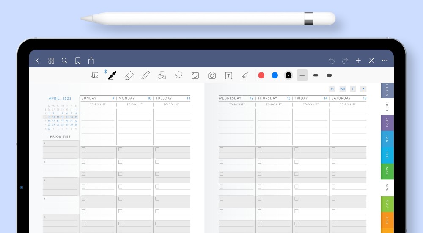Check the first to-do box under Friday

tap(297, 149)
